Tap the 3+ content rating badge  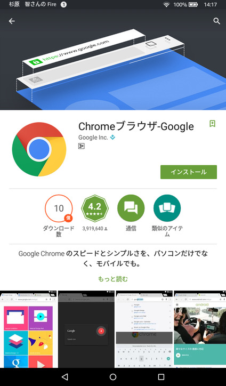(82, 146)
